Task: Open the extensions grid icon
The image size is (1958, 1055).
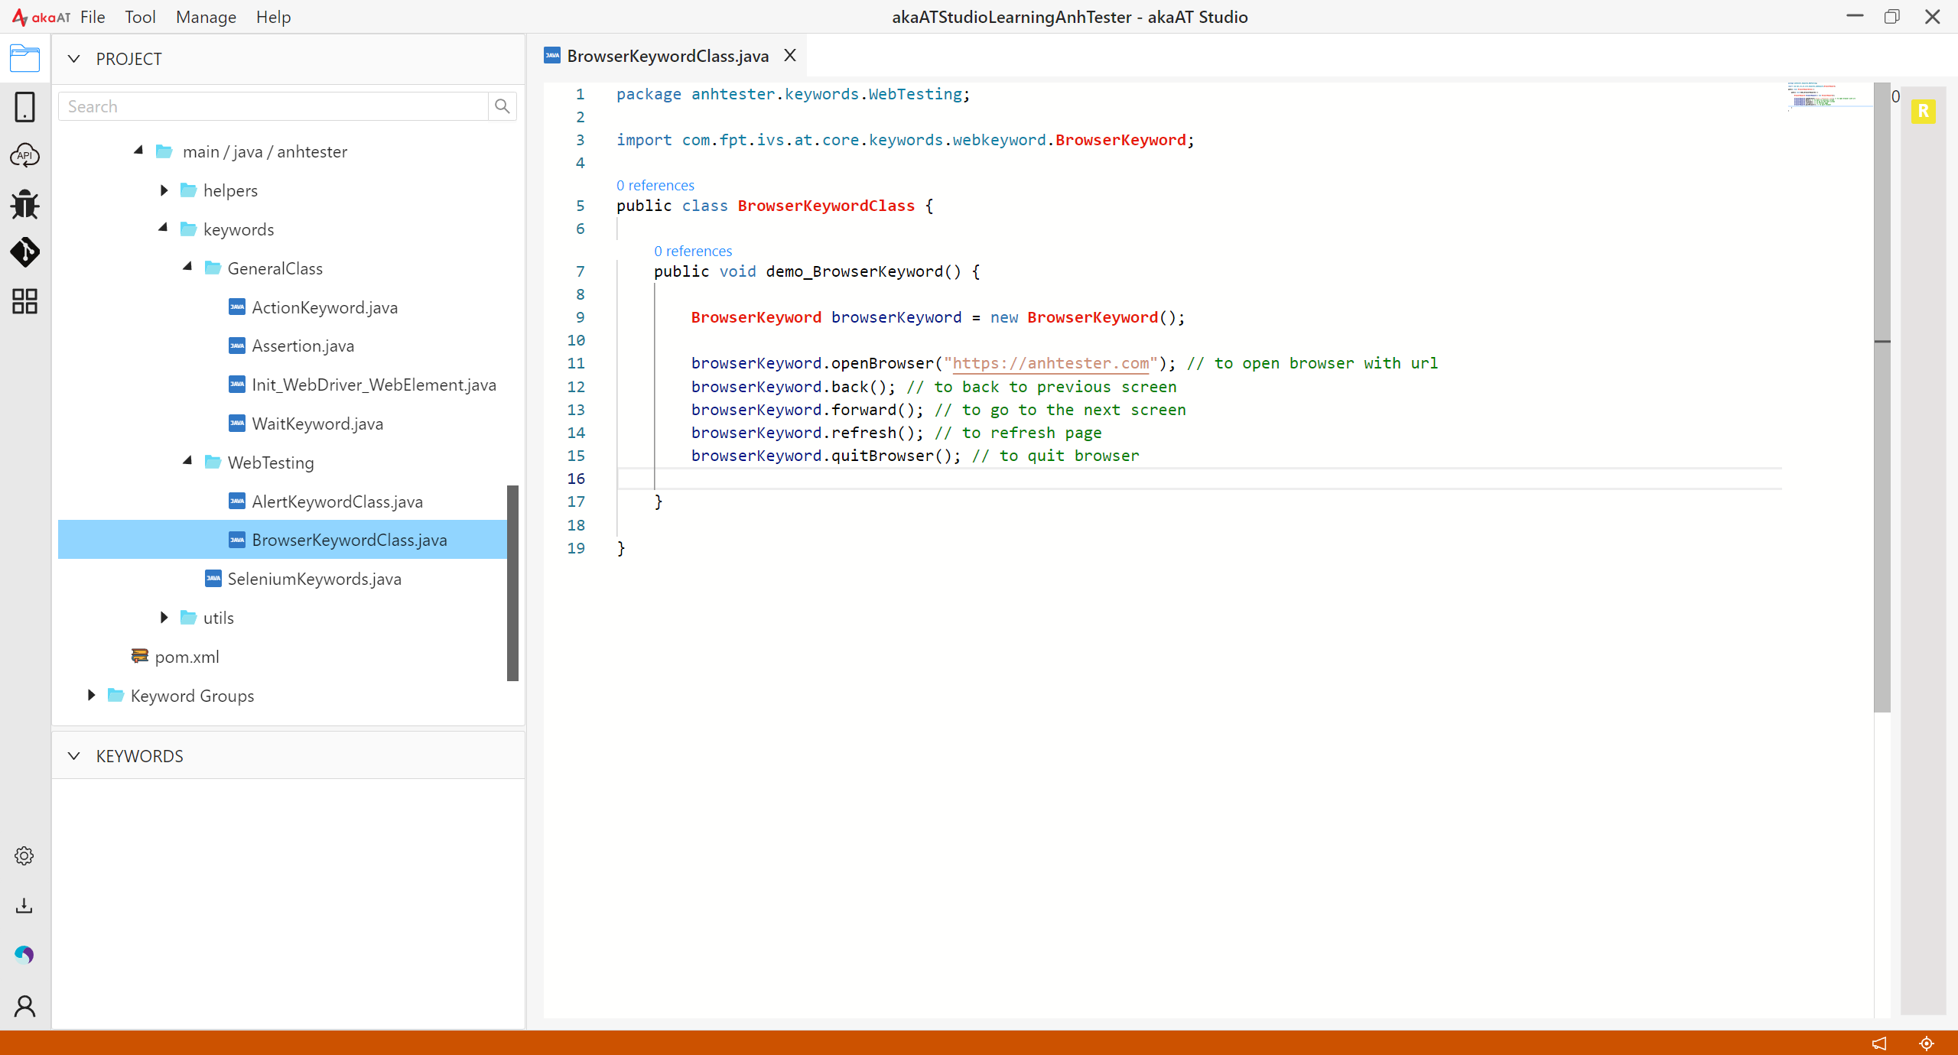Action: tap(24, 301)
